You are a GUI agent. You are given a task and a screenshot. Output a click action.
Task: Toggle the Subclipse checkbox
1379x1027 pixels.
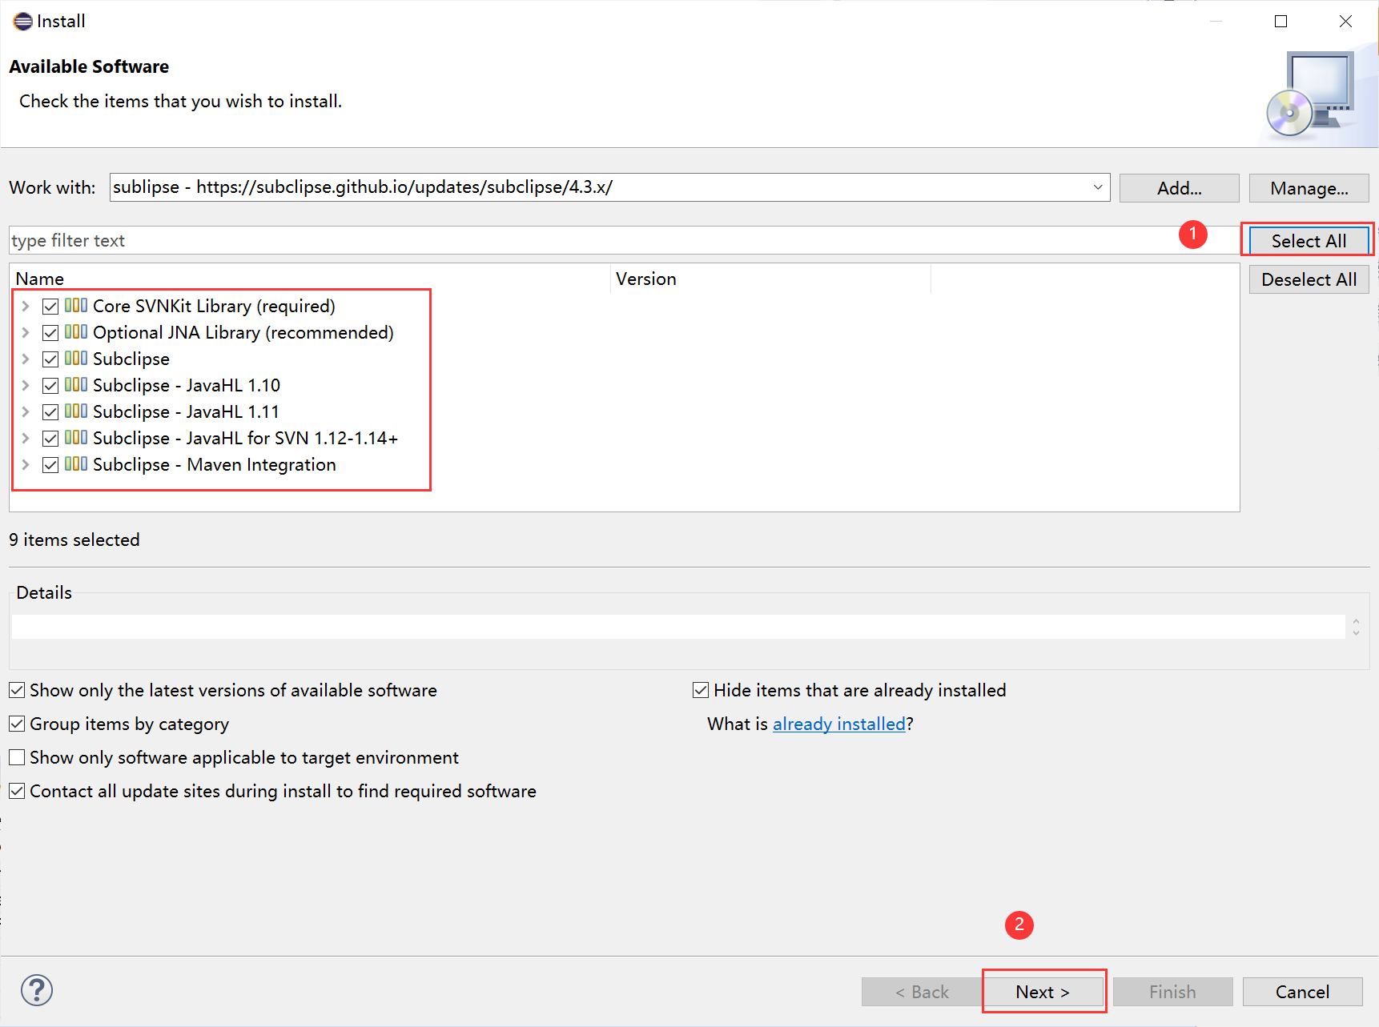[x=50, y=359]
